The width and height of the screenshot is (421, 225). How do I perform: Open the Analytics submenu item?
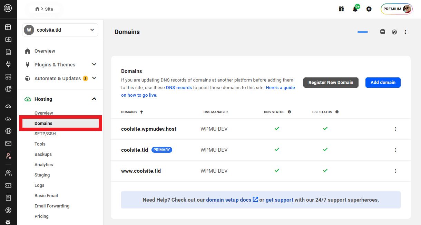(x=44, y=164)
